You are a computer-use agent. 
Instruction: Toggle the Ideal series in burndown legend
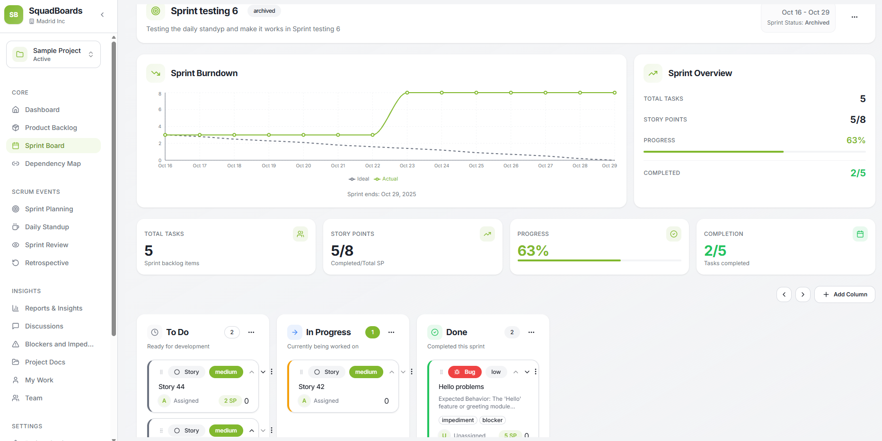coord(359,179)
